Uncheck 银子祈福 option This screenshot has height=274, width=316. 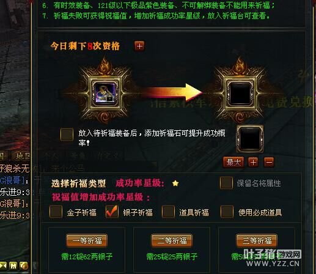[112, 212]
